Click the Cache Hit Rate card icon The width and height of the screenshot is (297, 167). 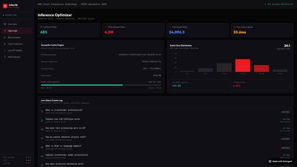(x=41, y=27)
